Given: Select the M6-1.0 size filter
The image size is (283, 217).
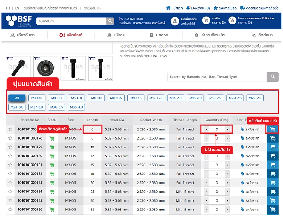Looking at the screenshot, I should tap(96, 98).
